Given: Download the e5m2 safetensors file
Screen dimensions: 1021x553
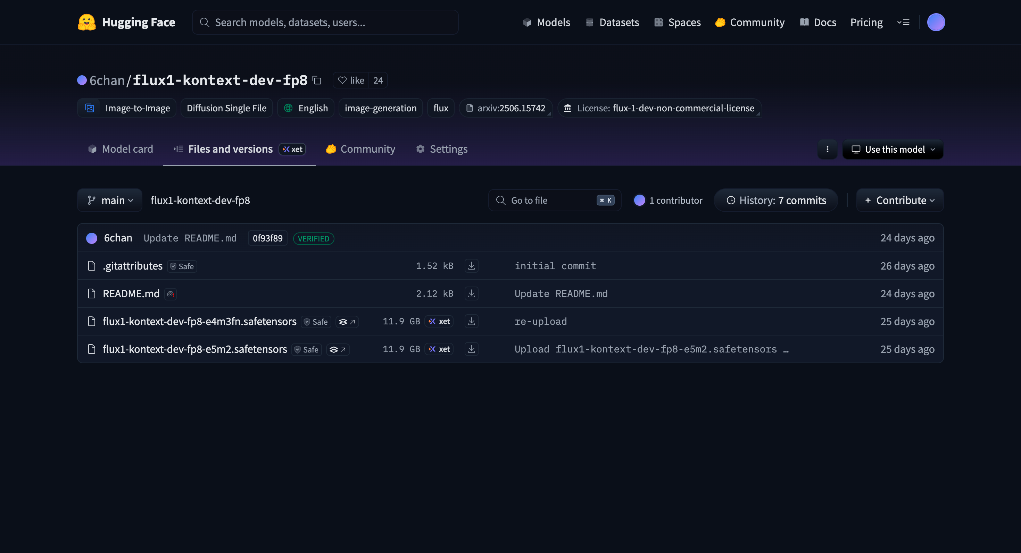Looking at the screenshot, I should [x=471, y=349].
